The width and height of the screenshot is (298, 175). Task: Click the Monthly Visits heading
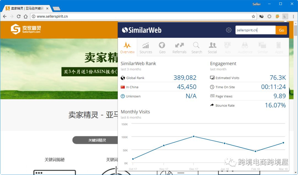click(135, 112)
